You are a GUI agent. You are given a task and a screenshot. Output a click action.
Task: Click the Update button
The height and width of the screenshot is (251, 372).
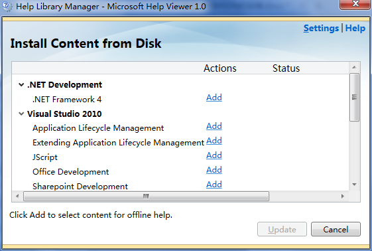pyautogui.click(x=282, y=229)
